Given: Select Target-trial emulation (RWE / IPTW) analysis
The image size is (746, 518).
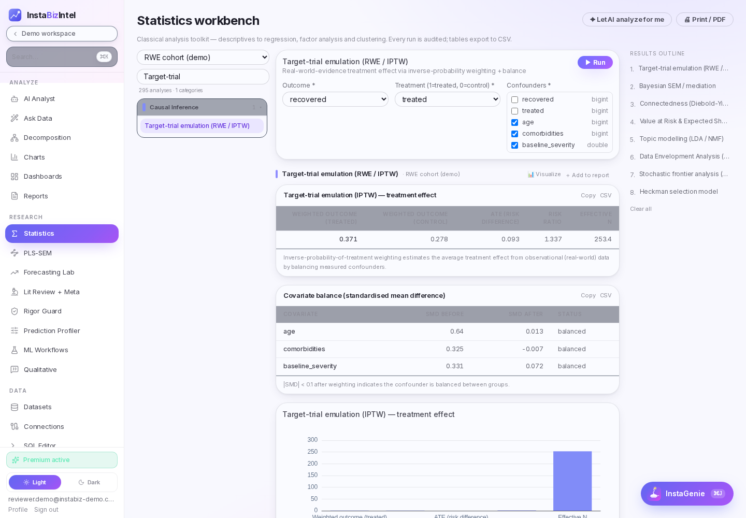Looking at the screenshot, I should 202,126.
